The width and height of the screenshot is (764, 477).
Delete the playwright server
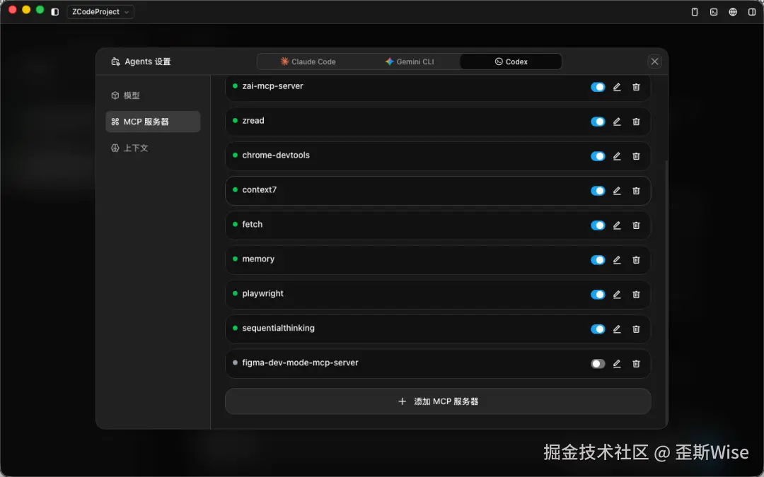(x=636, y=295)
